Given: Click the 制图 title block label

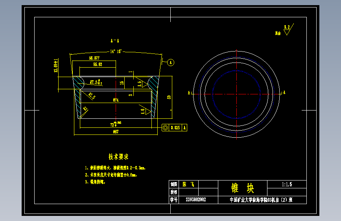Looking at the screenshot, I should 174,184.
